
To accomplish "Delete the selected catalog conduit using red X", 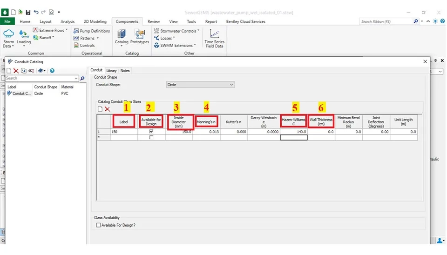I will tap(16, 71).
